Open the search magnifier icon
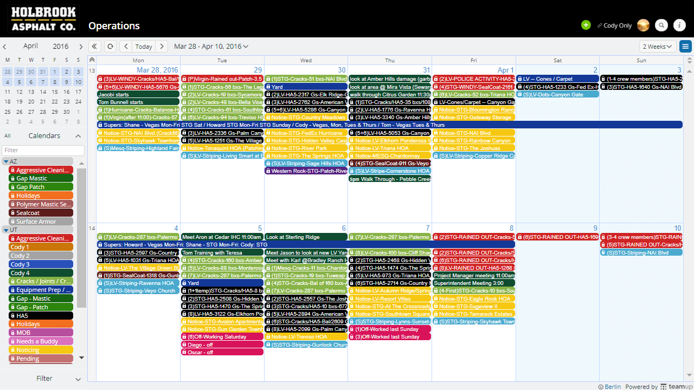 click(x=661, y=25)
